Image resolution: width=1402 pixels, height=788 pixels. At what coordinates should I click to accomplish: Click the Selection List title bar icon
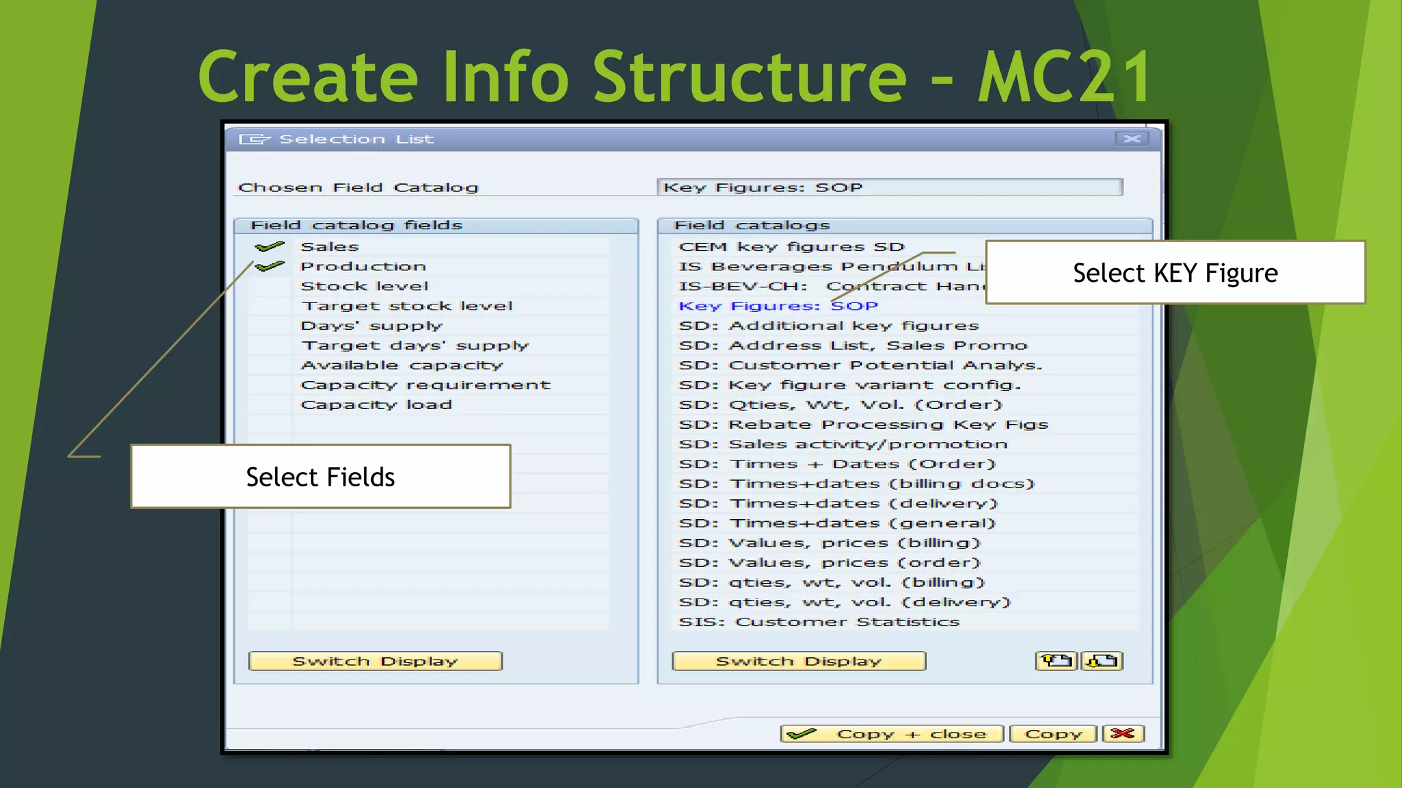point(254,140)
